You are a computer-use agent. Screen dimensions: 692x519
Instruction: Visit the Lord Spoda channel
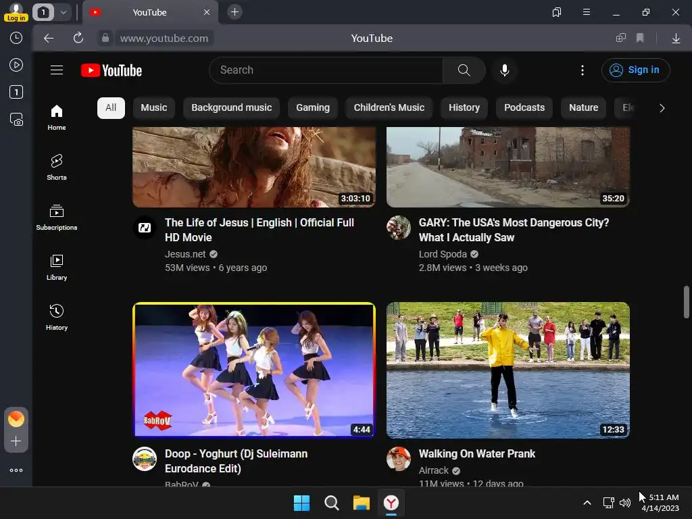[x=443, y=254]
